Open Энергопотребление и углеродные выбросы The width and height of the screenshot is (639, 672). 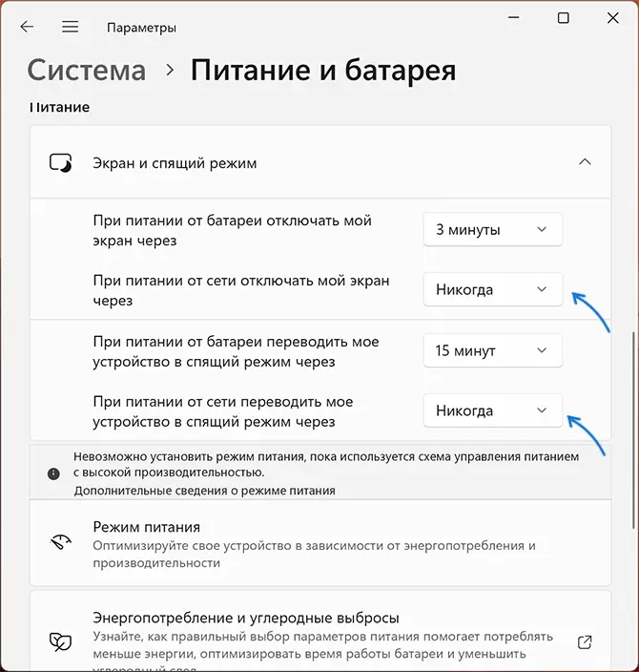pyautogui.click(x=320, y=631)
